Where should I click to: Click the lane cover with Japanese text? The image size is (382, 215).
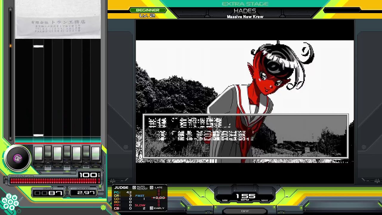tap(58, 19)
